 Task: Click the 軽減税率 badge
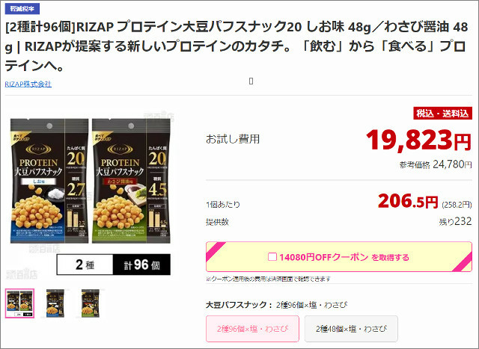[22, 9]
